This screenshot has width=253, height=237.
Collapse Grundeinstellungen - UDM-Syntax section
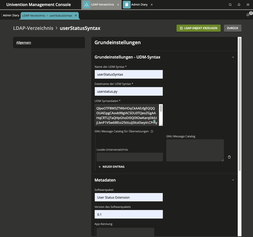pos(233,57)
